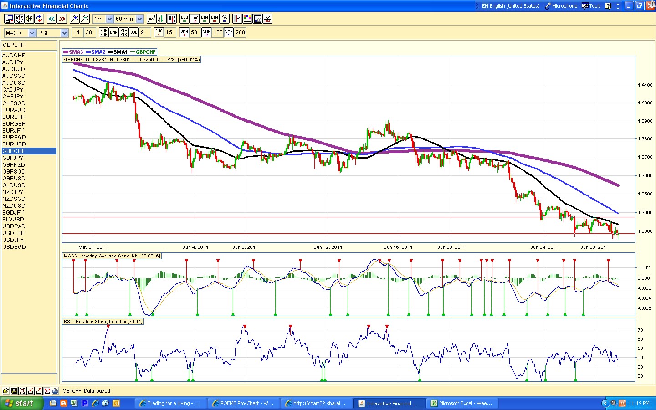Toggle the PIV PTS pivot points overlay

[124, 32]
